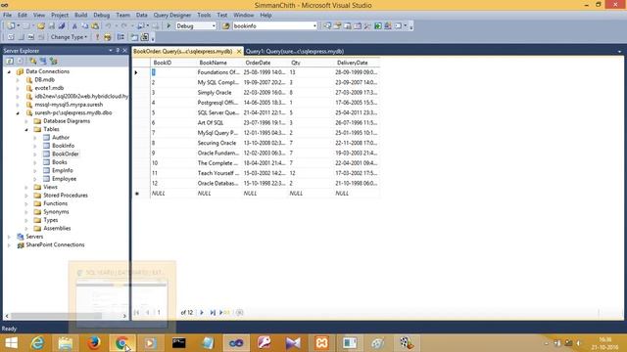This screenshot has height=352, width=627.
Task: Show the Diagram pane icon
Action: tap(11, 37)
